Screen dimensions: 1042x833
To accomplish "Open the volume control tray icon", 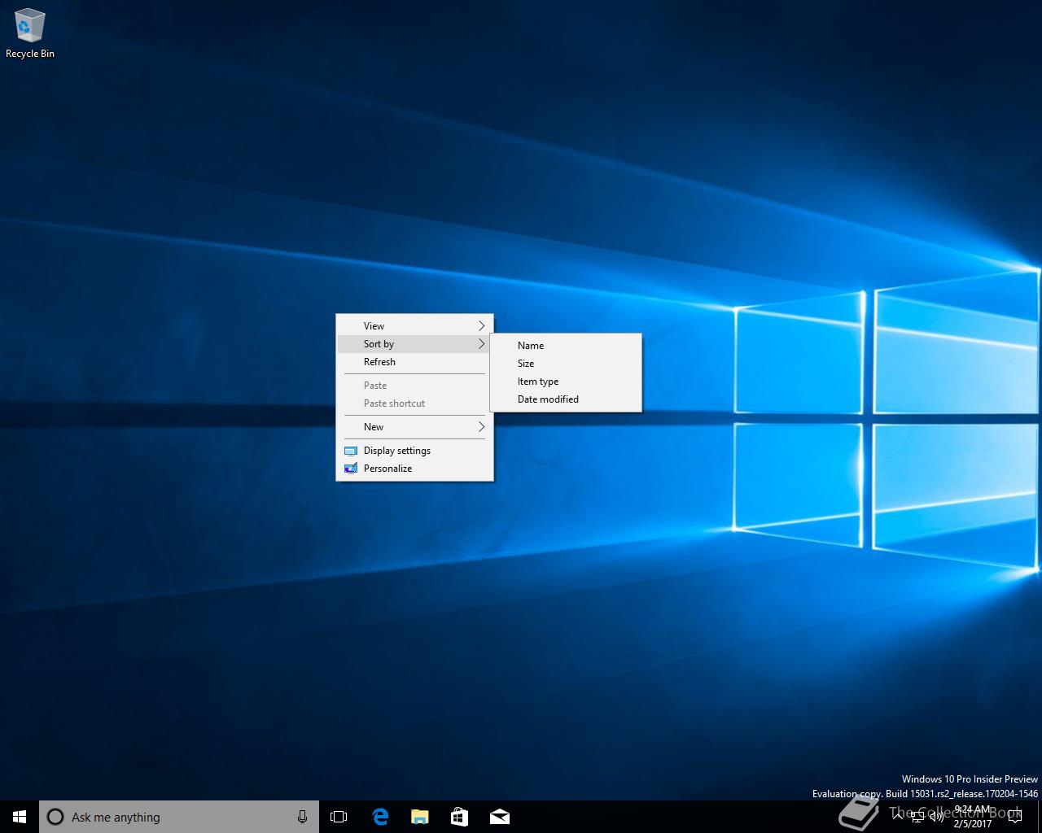I will click(x=937, y=817).
